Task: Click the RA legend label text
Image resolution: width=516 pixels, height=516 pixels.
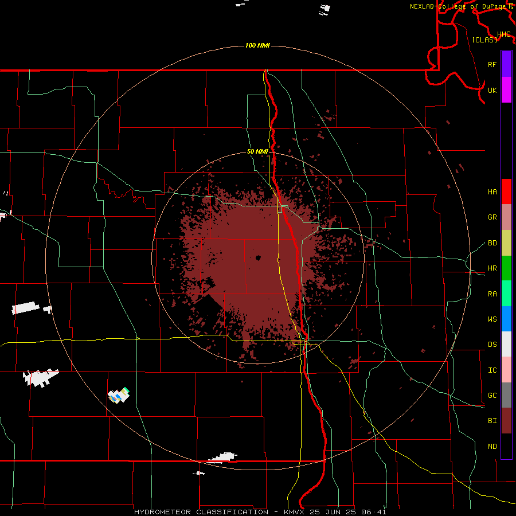Action: [492, 294]
